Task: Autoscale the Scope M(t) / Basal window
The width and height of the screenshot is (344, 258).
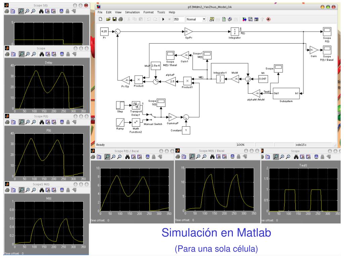Action: click(x=212, y=157)
